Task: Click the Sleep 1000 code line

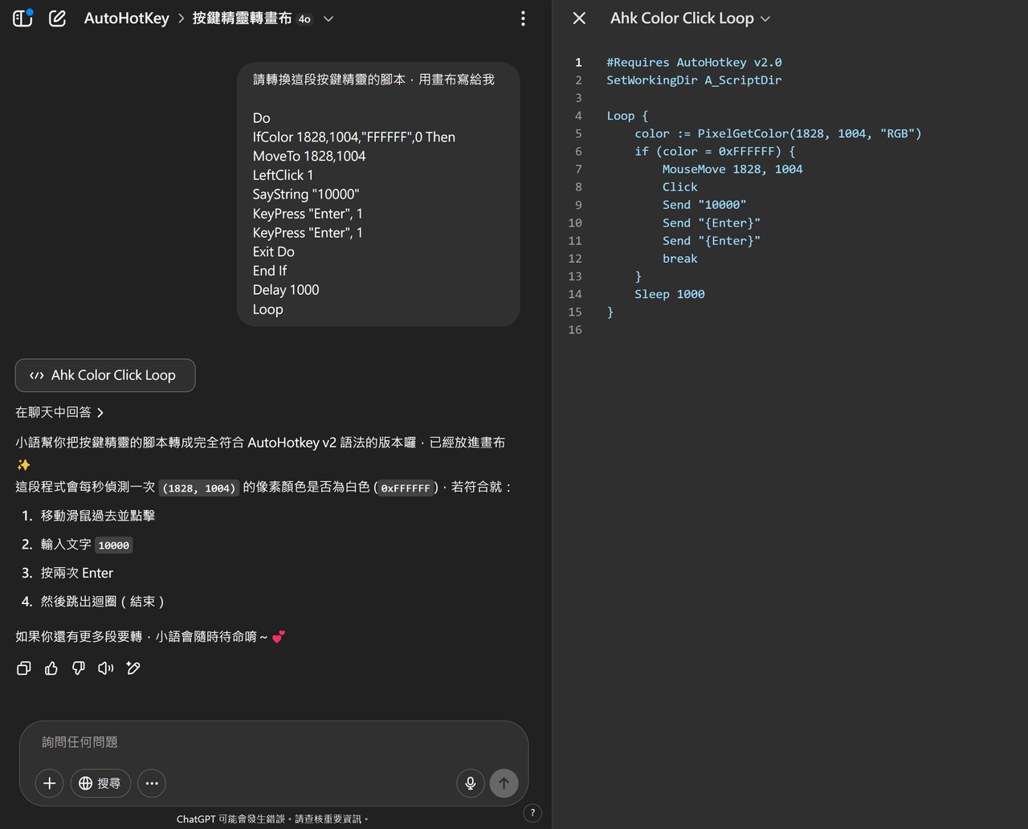Action: (670, 294)
